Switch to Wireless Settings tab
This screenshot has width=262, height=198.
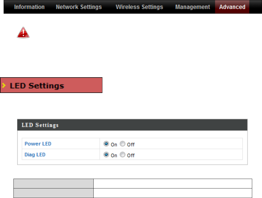click(139, 7)
